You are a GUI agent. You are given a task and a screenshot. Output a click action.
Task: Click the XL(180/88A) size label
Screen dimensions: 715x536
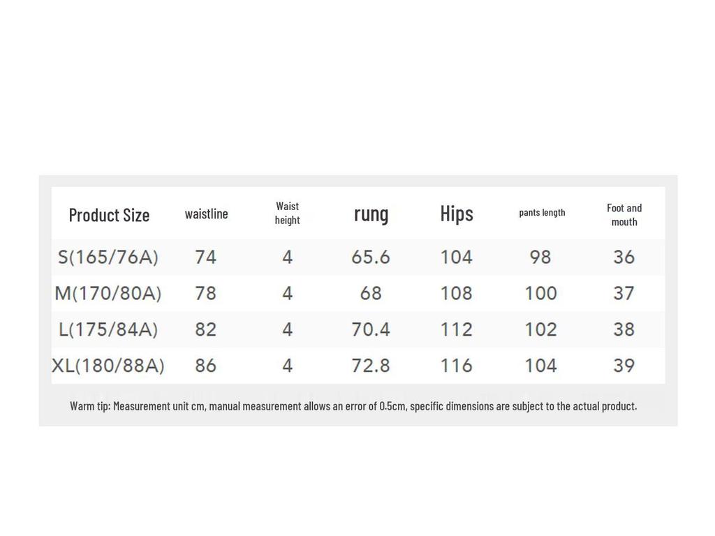pos(108,365)
